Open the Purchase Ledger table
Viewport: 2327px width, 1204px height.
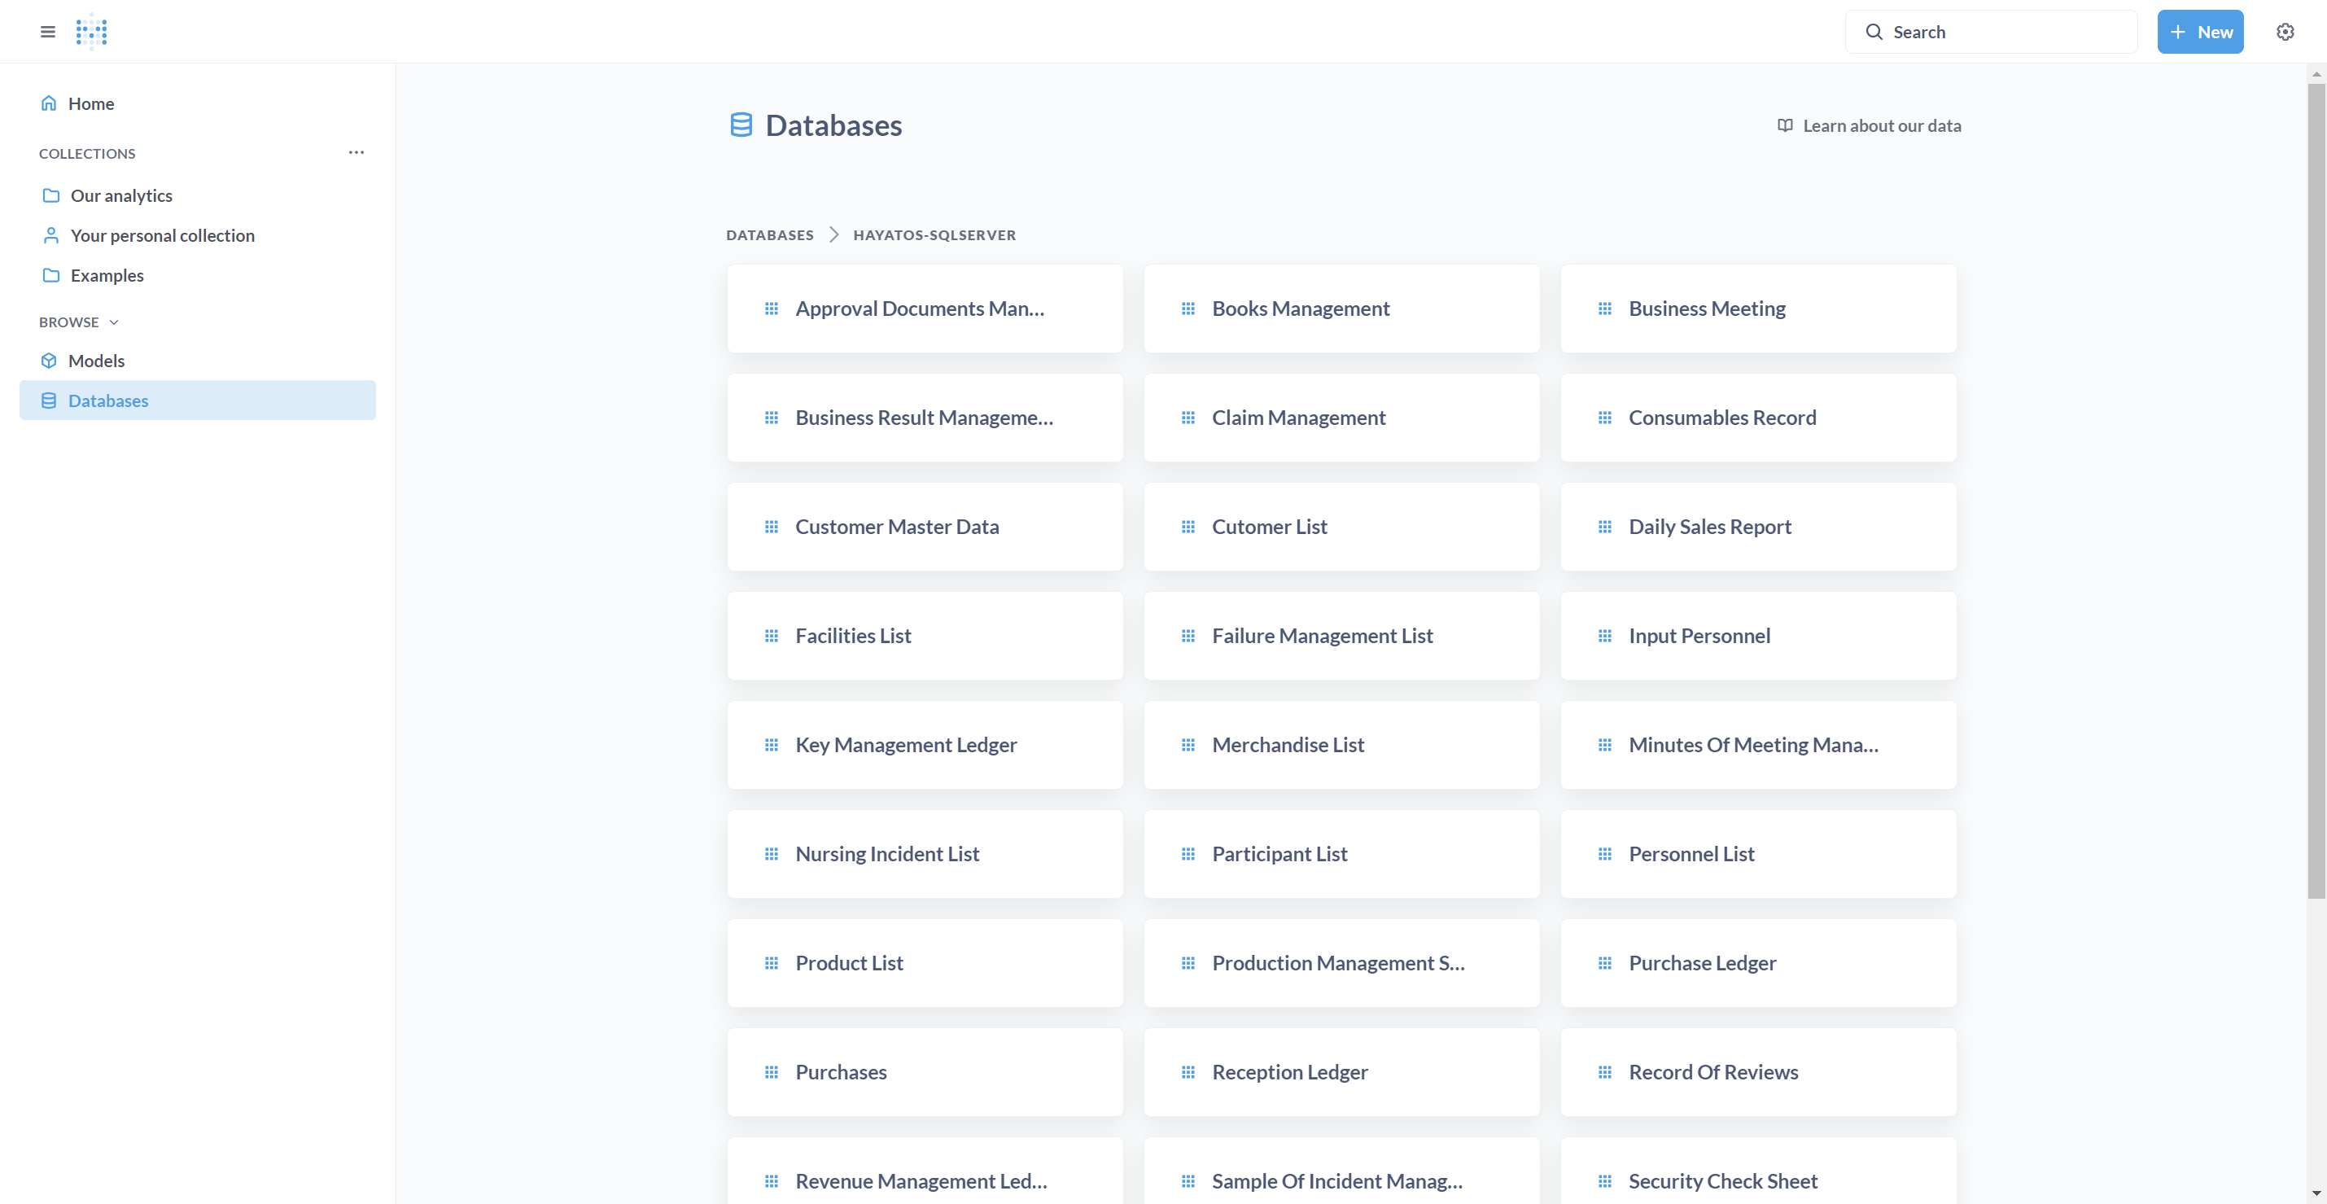tap(1758, 964)
